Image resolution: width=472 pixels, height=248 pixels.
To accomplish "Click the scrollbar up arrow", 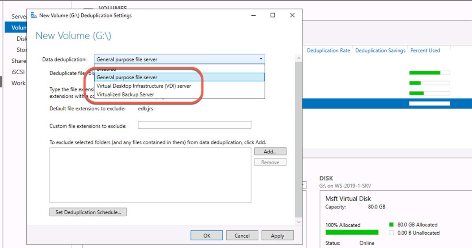I will (x=298, y=58).
